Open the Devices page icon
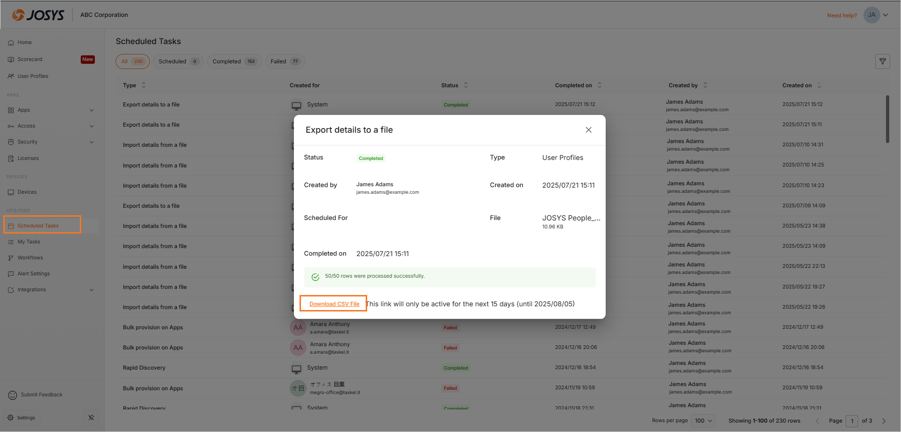Screen dimensions: 901x432 [11, 192]
